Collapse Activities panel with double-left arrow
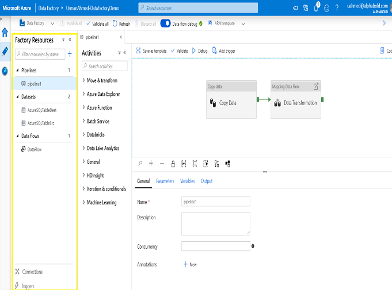 125,52
